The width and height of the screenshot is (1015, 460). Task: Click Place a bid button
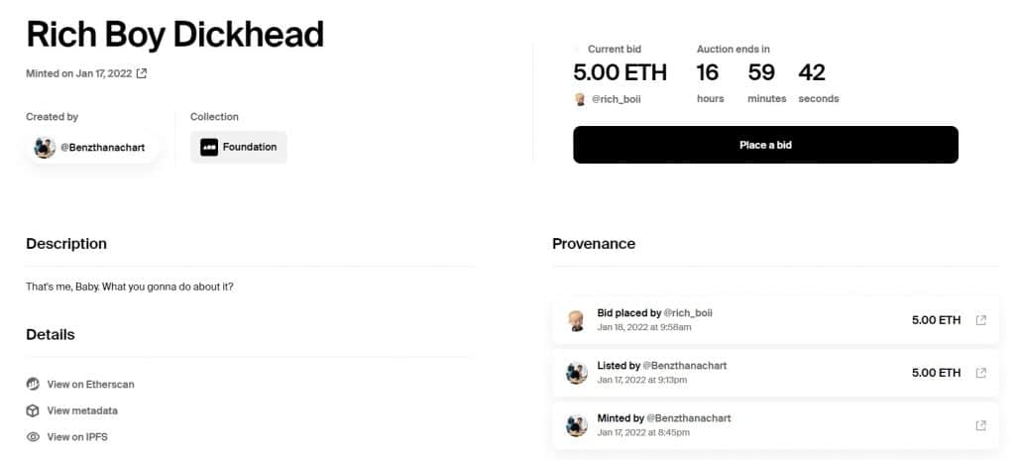[x=765, y=145]
